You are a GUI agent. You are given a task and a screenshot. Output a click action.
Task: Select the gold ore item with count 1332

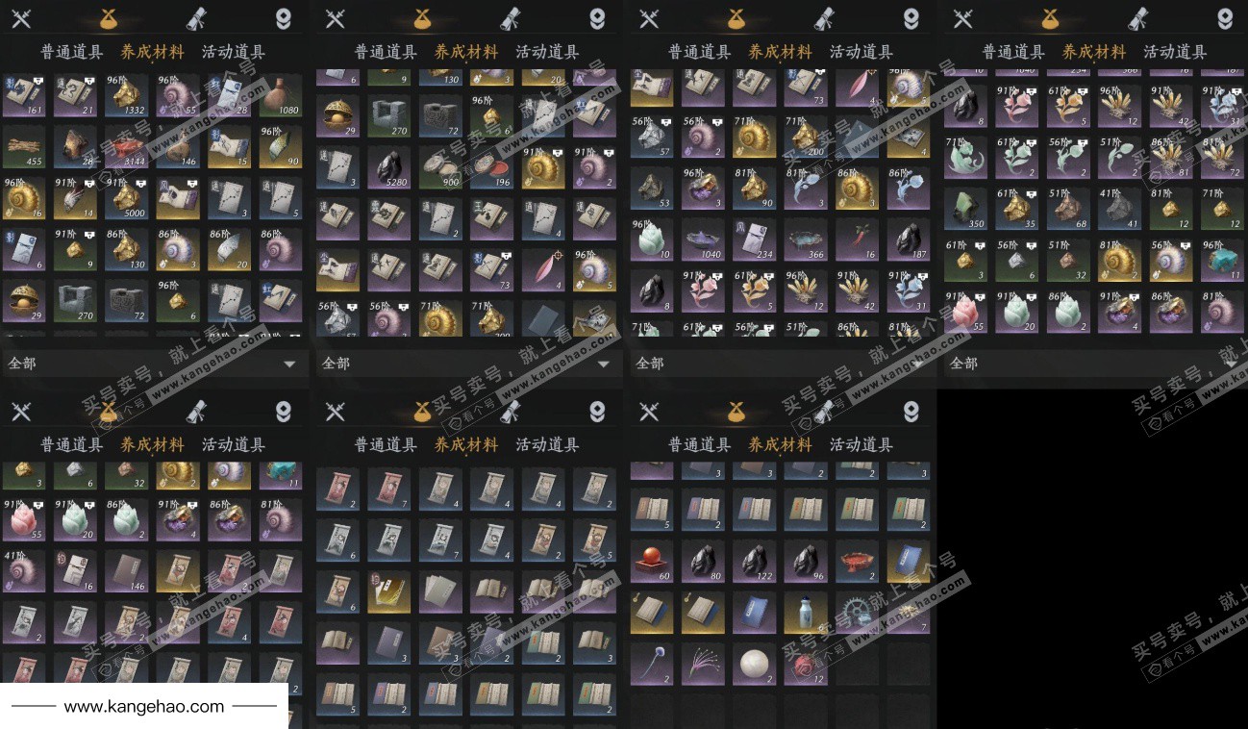(126, 96)
